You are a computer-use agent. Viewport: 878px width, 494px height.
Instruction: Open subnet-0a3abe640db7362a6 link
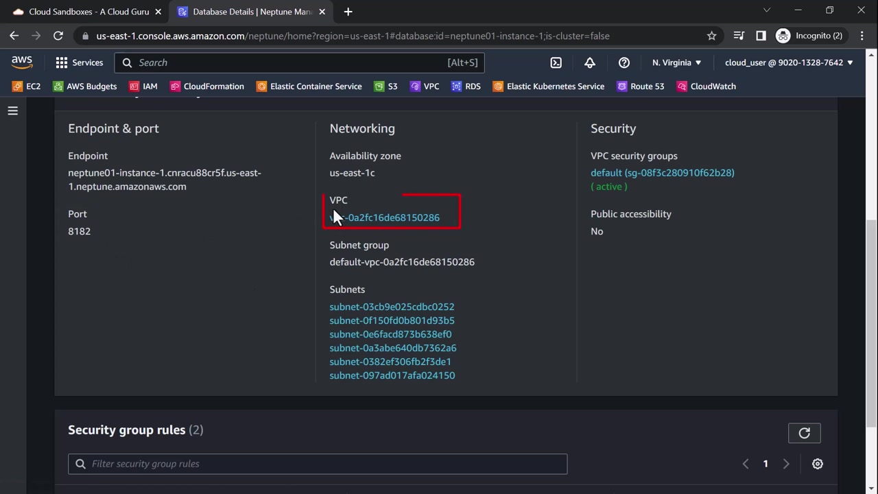(393, 348)
